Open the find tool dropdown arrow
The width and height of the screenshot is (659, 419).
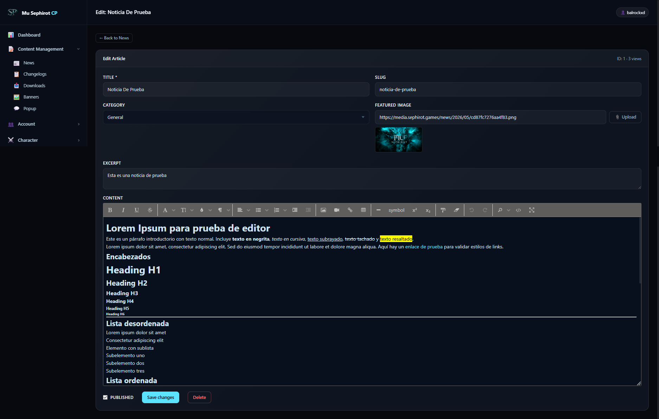click(x=509, y=210)
